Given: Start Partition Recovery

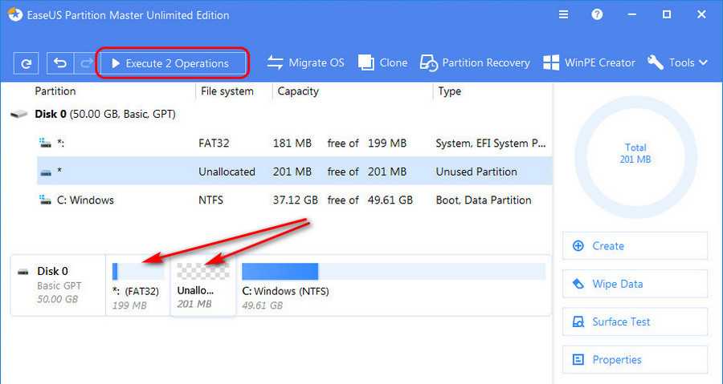Looking at the screenshot, I should (x=475, y=63).
